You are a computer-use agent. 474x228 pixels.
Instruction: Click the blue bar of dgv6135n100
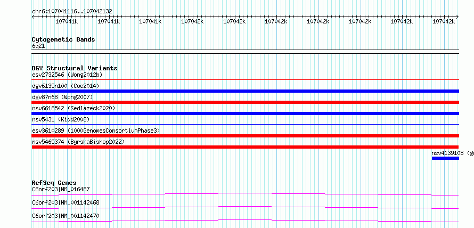(245, 91)
